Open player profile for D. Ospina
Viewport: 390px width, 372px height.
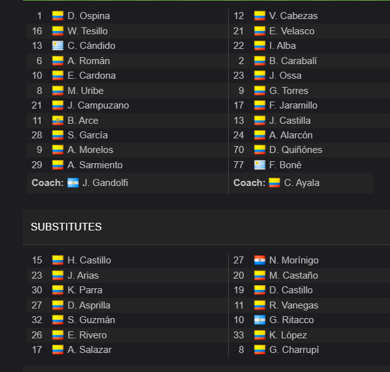[88, 16]
